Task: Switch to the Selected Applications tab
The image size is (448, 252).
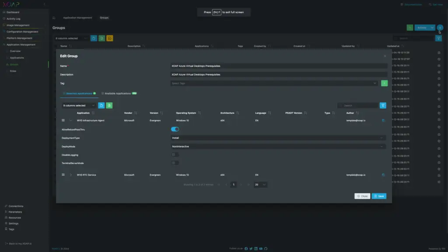Action: (x=79, y=94)
